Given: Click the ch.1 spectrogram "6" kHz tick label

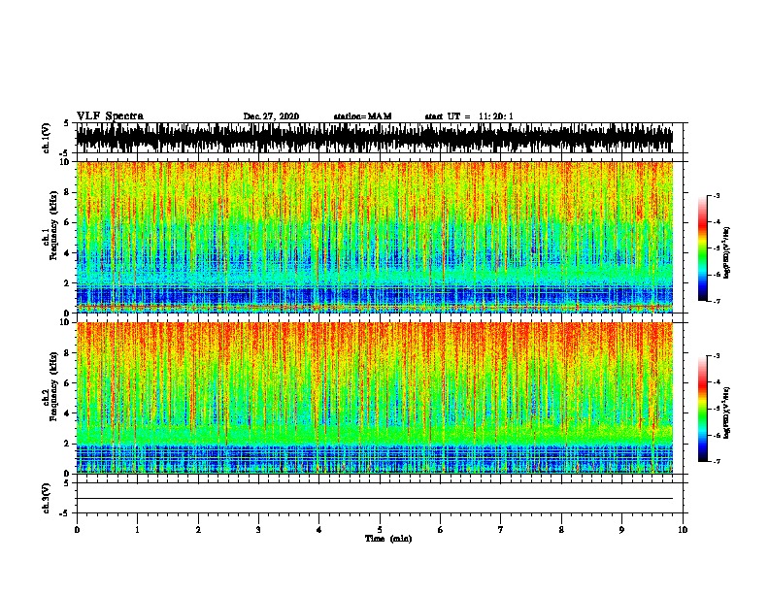Looking at the screenshot, I should 67,222.
